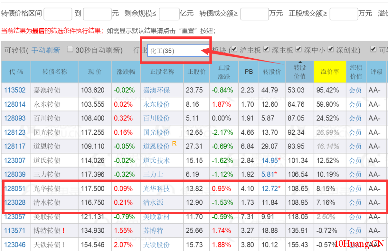Sort by the 正股名称 column header

[162, 72]
